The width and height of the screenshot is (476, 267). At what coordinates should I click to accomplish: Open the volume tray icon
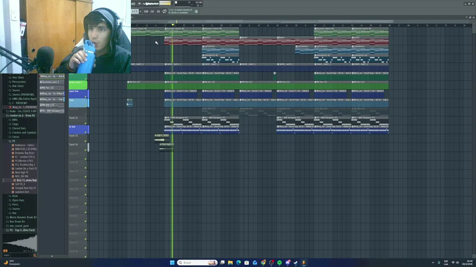pyautogui.click(x=457, y=263)
